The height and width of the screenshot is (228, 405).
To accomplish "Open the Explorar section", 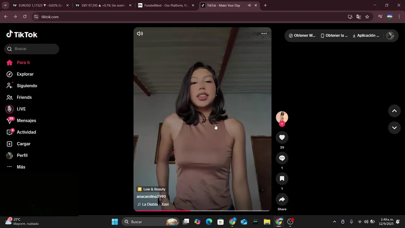I will pos(25,74).
